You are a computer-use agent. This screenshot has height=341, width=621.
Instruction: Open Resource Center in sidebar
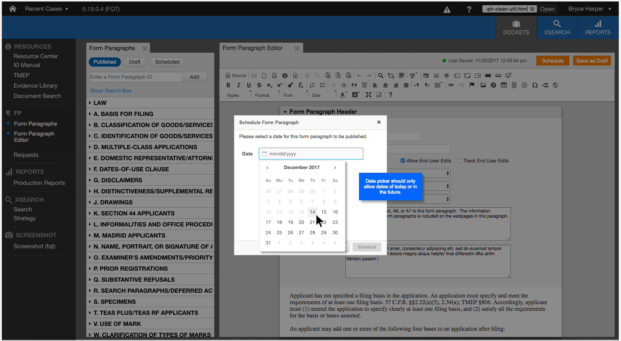tap(36, 56)
